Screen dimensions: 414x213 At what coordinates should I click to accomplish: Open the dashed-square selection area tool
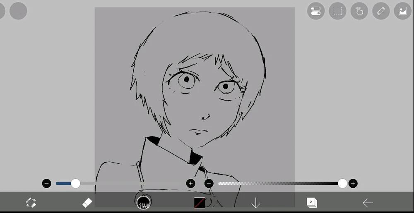337,11
